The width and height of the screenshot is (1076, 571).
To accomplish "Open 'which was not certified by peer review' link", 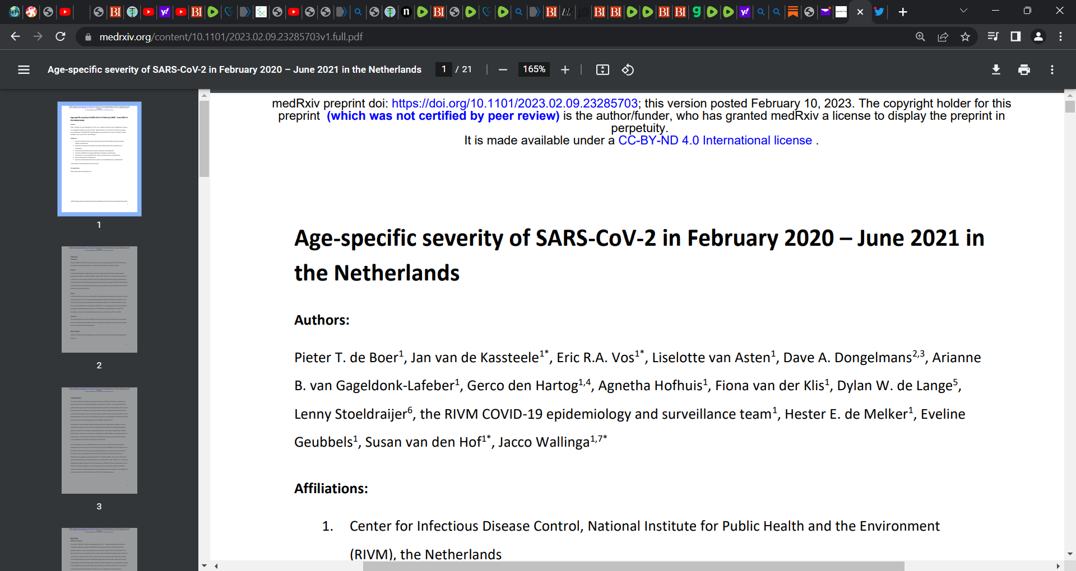I will click(443, 116).
